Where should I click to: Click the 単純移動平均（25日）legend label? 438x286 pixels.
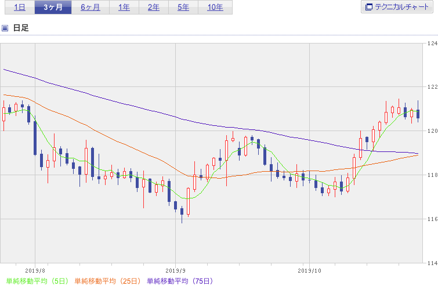107,281
